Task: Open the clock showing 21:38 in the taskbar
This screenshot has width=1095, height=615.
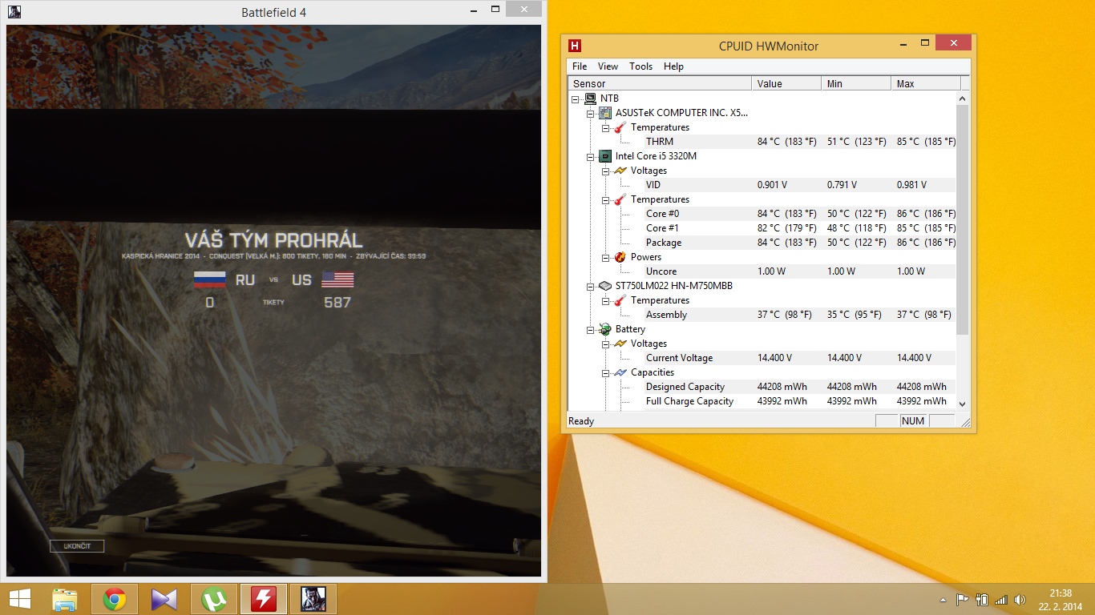Action: pyautogui.click(x=1061, y=599)
